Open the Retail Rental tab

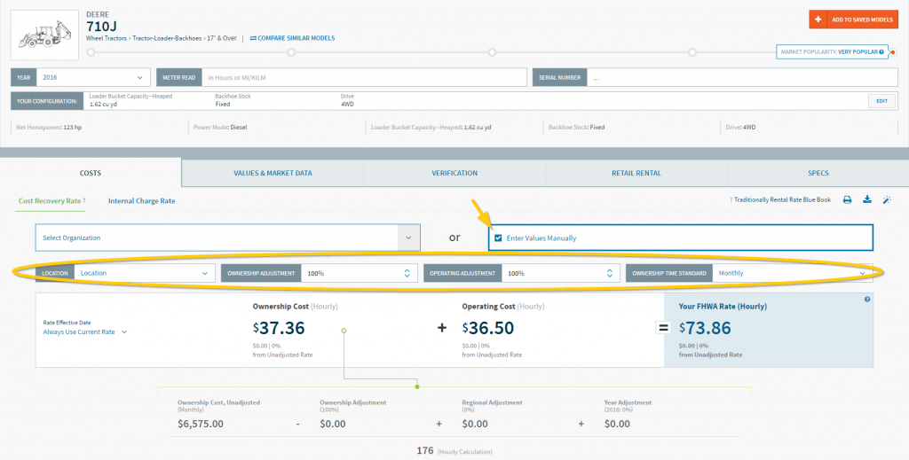(x=636, y=173)
